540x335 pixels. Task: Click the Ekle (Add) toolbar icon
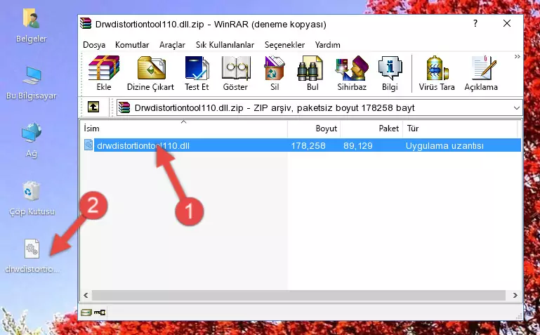coord(104,73)
